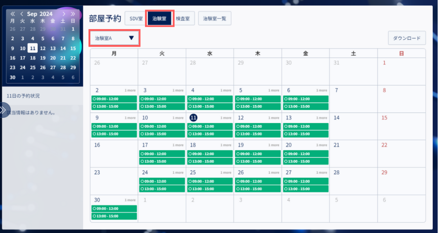The width and height of the screenshot is (438, 233).
Task: Click highlighted day 11 in the main calendar
Action: coord(193,118)
